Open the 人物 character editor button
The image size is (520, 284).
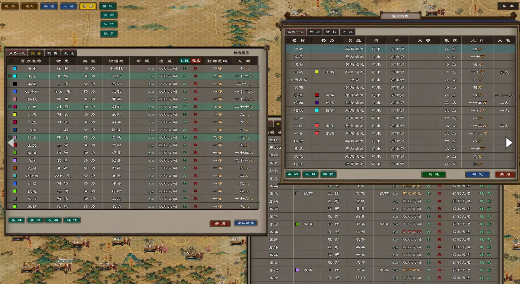pos(68,6)
